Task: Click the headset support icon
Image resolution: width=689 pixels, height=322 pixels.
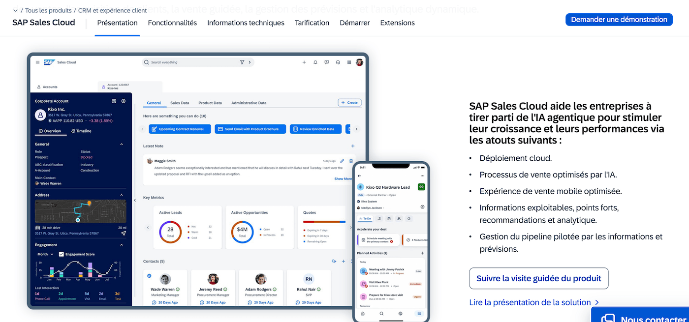Action: point(338,62)
